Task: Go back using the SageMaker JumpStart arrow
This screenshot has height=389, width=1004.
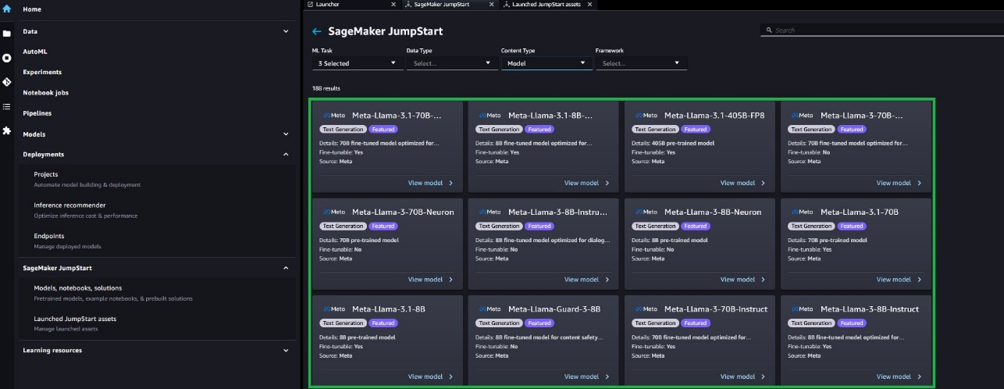Action: (x=316, y=31)
